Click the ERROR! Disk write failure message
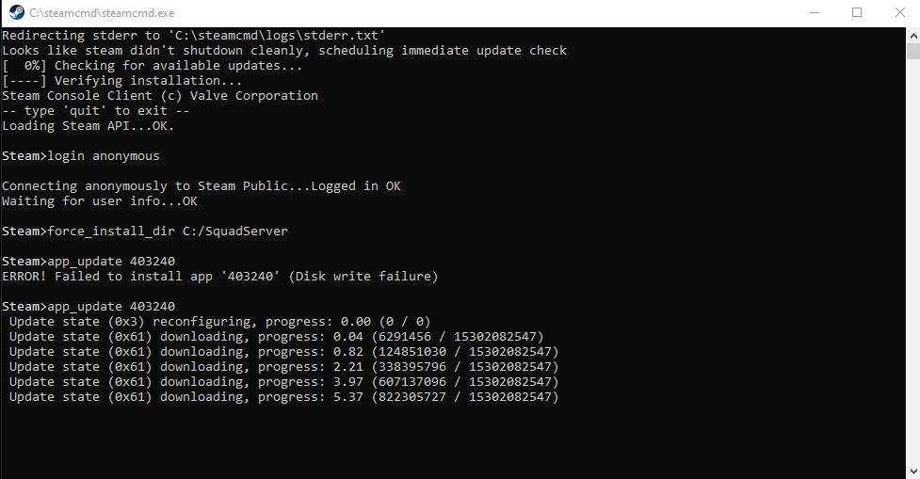920x479 pixels. [x=220, y=276]
